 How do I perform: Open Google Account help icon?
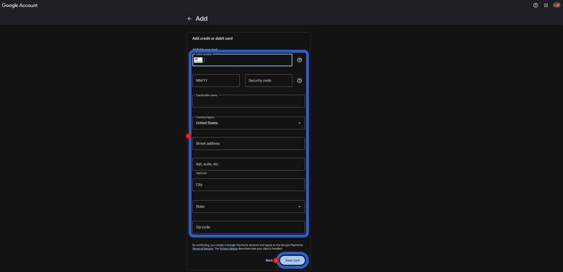click(535, 5)
